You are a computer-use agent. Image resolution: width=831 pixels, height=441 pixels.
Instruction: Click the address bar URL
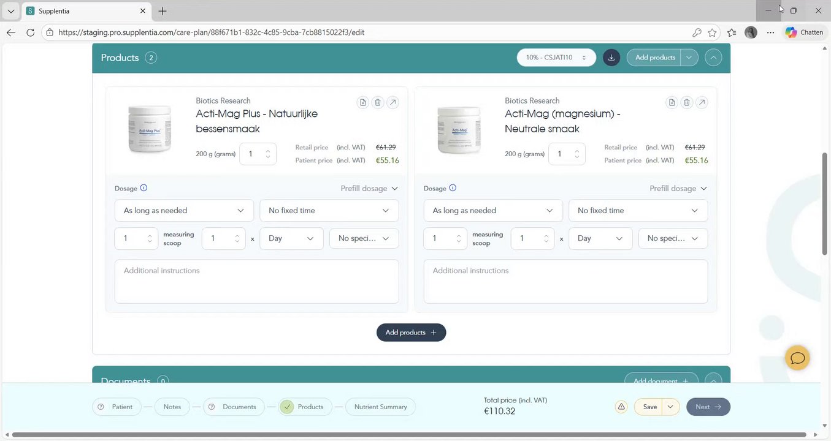(212, 32)
